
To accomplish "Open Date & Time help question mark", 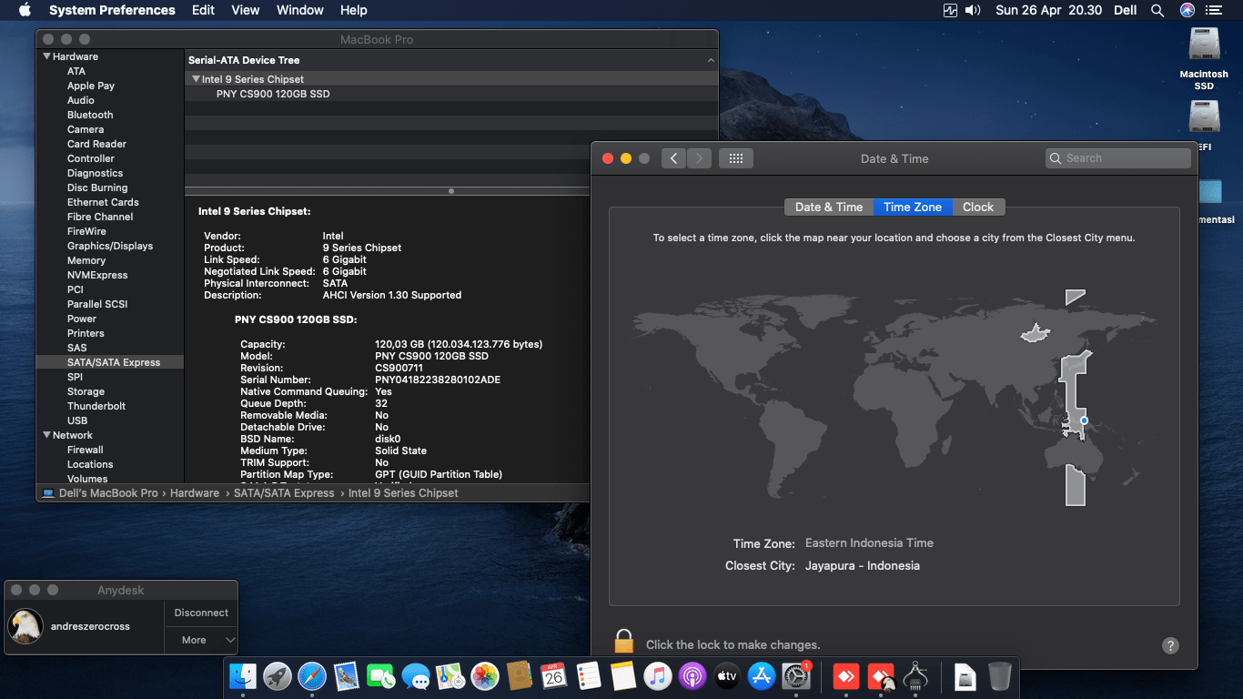I will [x=1171, y=645].
